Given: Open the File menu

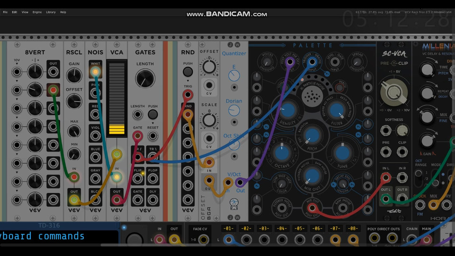Looking at the screenshot, I should [5, 12].
